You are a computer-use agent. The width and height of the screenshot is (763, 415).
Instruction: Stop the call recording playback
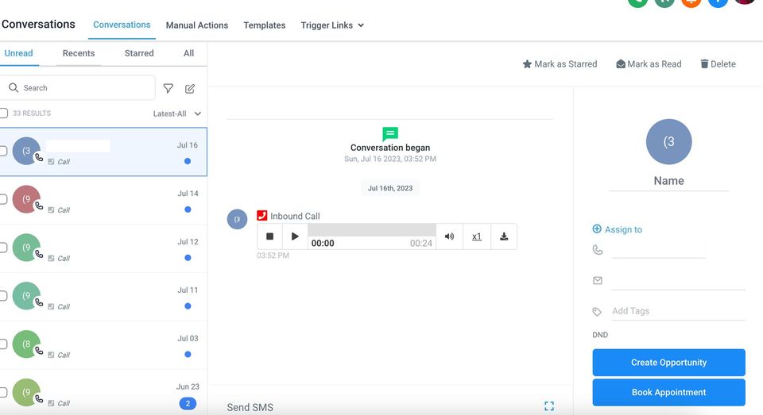click(x=269, y=236)
